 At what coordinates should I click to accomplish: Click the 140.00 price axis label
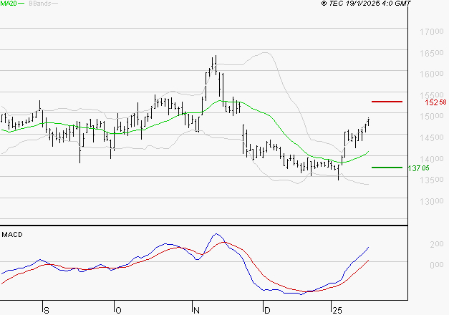pos(432,159)
